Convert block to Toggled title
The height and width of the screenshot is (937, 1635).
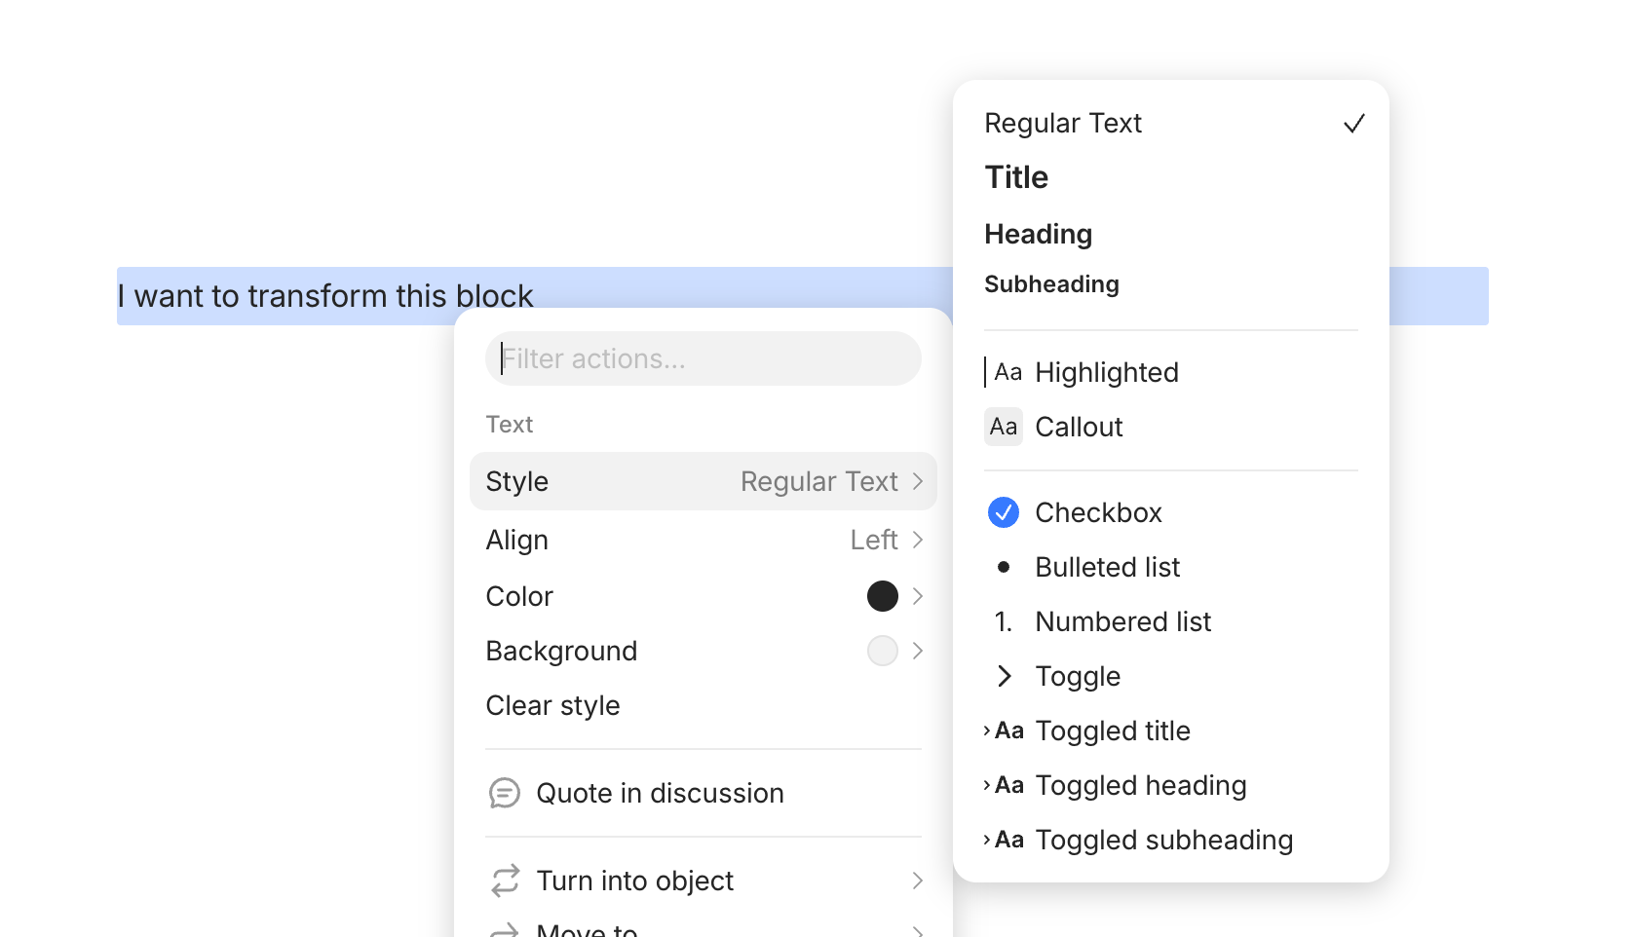[x=1171, y=731]
